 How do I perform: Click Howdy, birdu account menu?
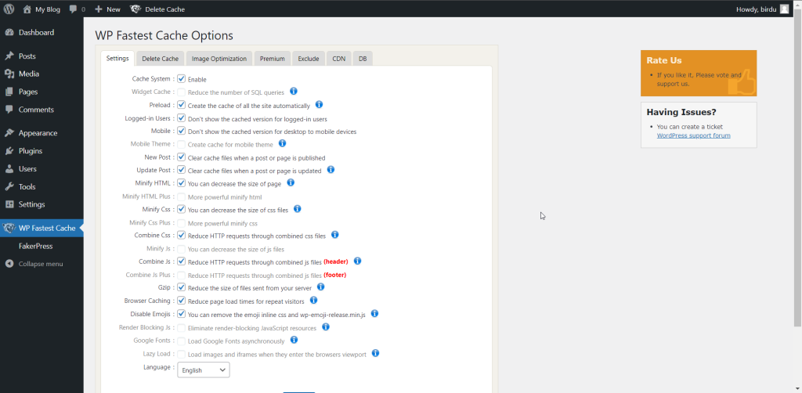tap(763, 9)
